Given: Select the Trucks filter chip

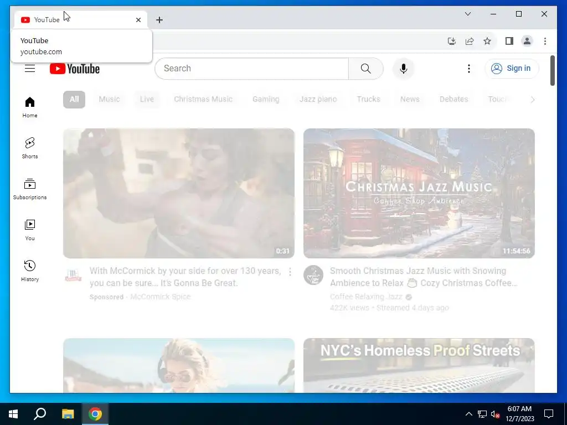Looking at the screenshot, I should pos(368,100).
